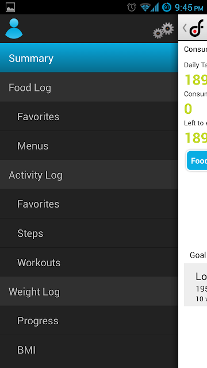The width and height of the screenshot is (207, 368).
Task: Tap the picture notification icon
Action: point(10,7)
